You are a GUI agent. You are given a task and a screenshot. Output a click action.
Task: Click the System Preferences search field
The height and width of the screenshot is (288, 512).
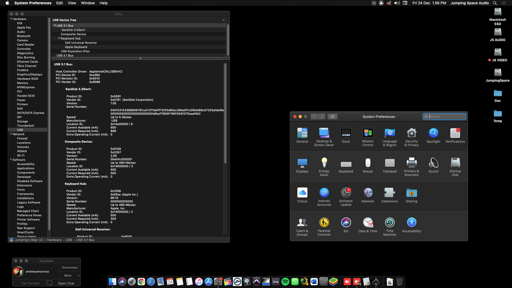click(x=444, y=117)
